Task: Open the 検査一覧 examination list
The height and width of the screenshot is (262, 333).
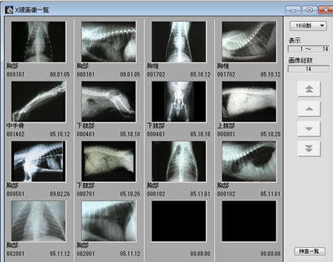Action: (310, 251)
